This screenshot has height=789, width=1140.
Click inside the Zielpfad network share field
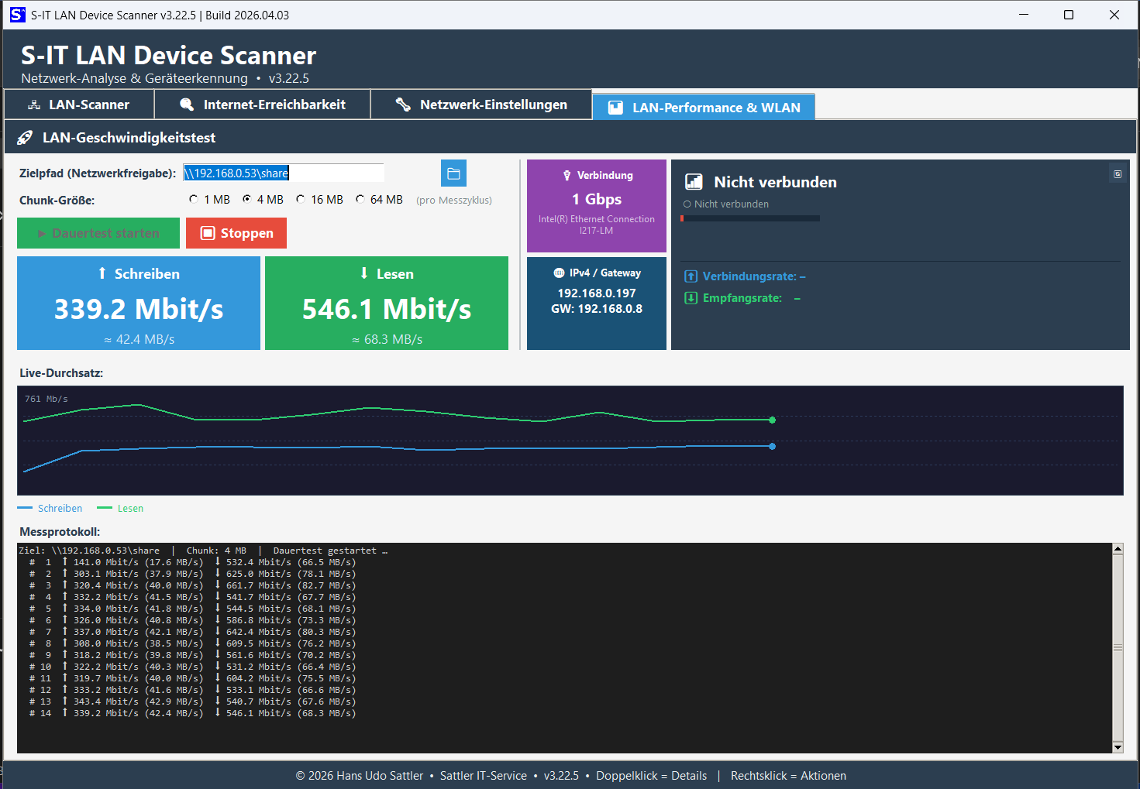[283, 172]
